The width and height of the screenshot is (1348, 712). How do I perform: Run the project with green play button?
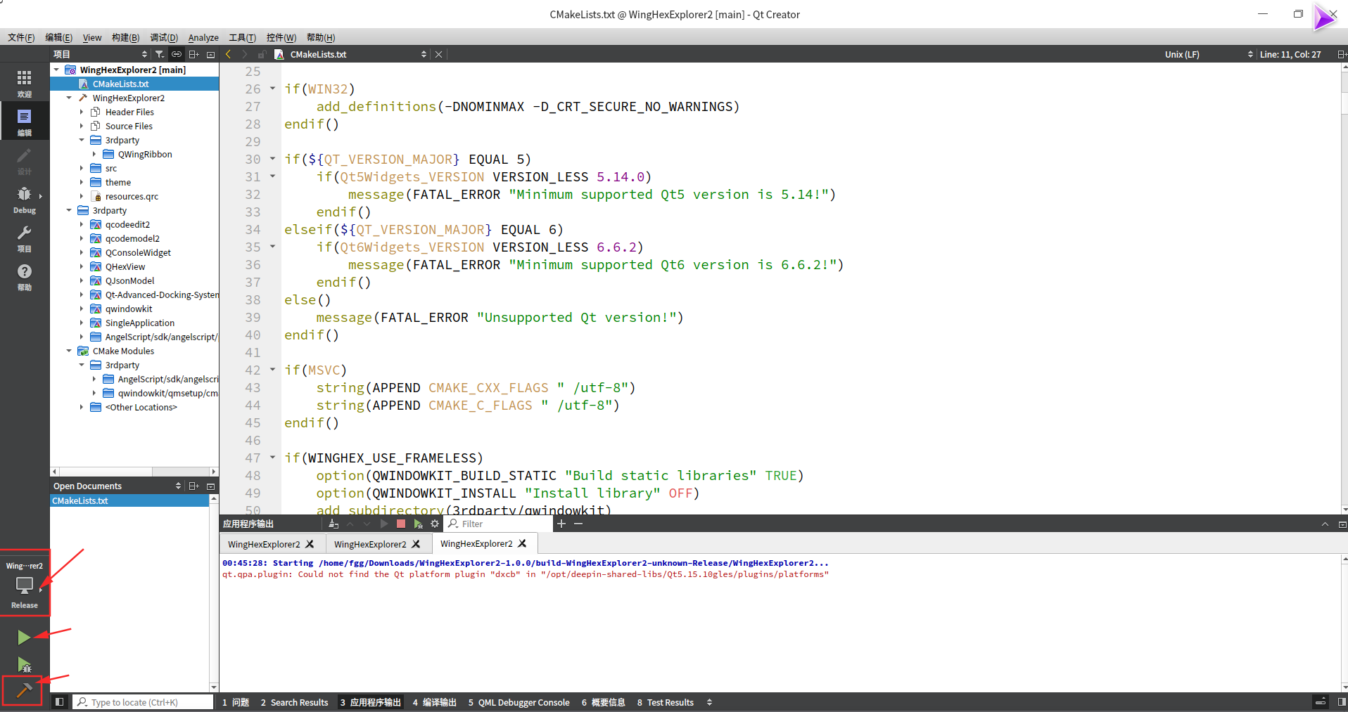[24, 637]
